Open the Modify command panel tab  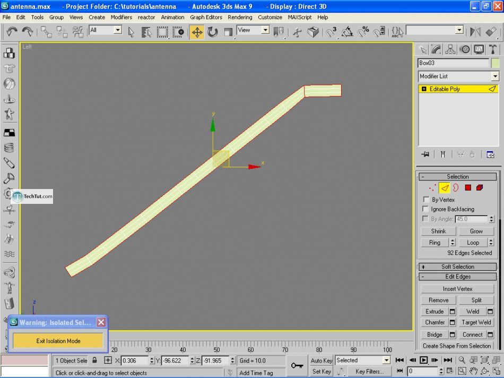pyautogui.click(x=436, y=49)
